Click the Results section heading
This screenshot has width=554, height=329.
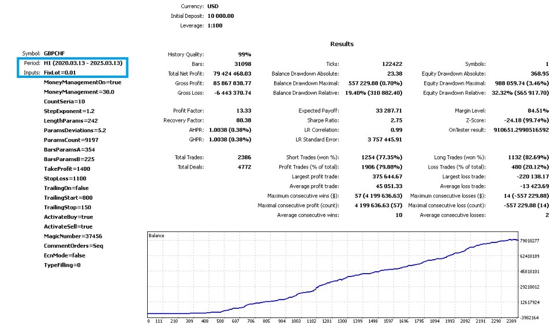tap(342, 44)
